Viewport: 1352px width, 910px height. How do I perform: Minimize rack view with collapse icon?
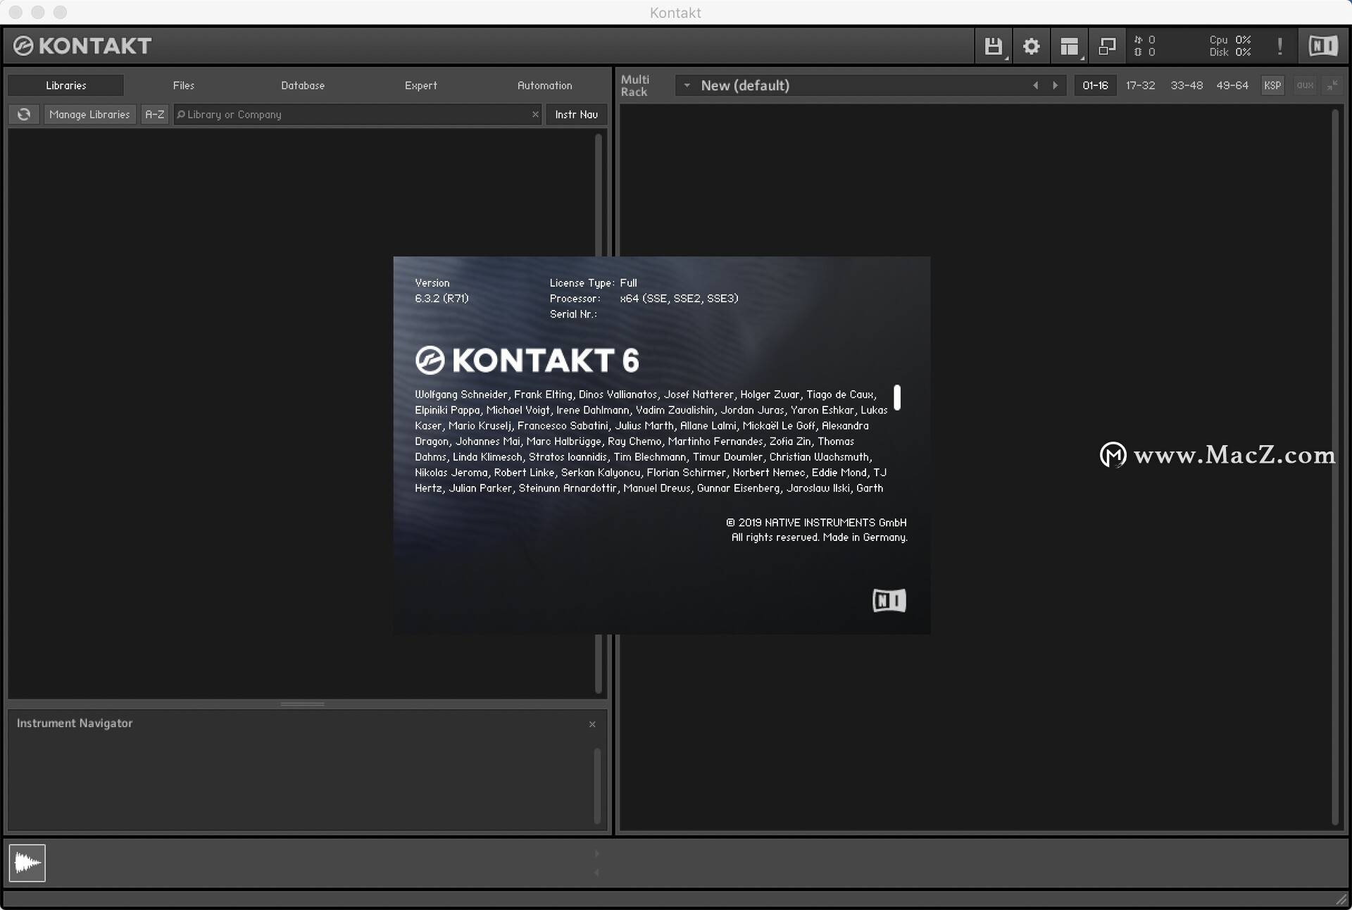click(x=1332, y=85)
